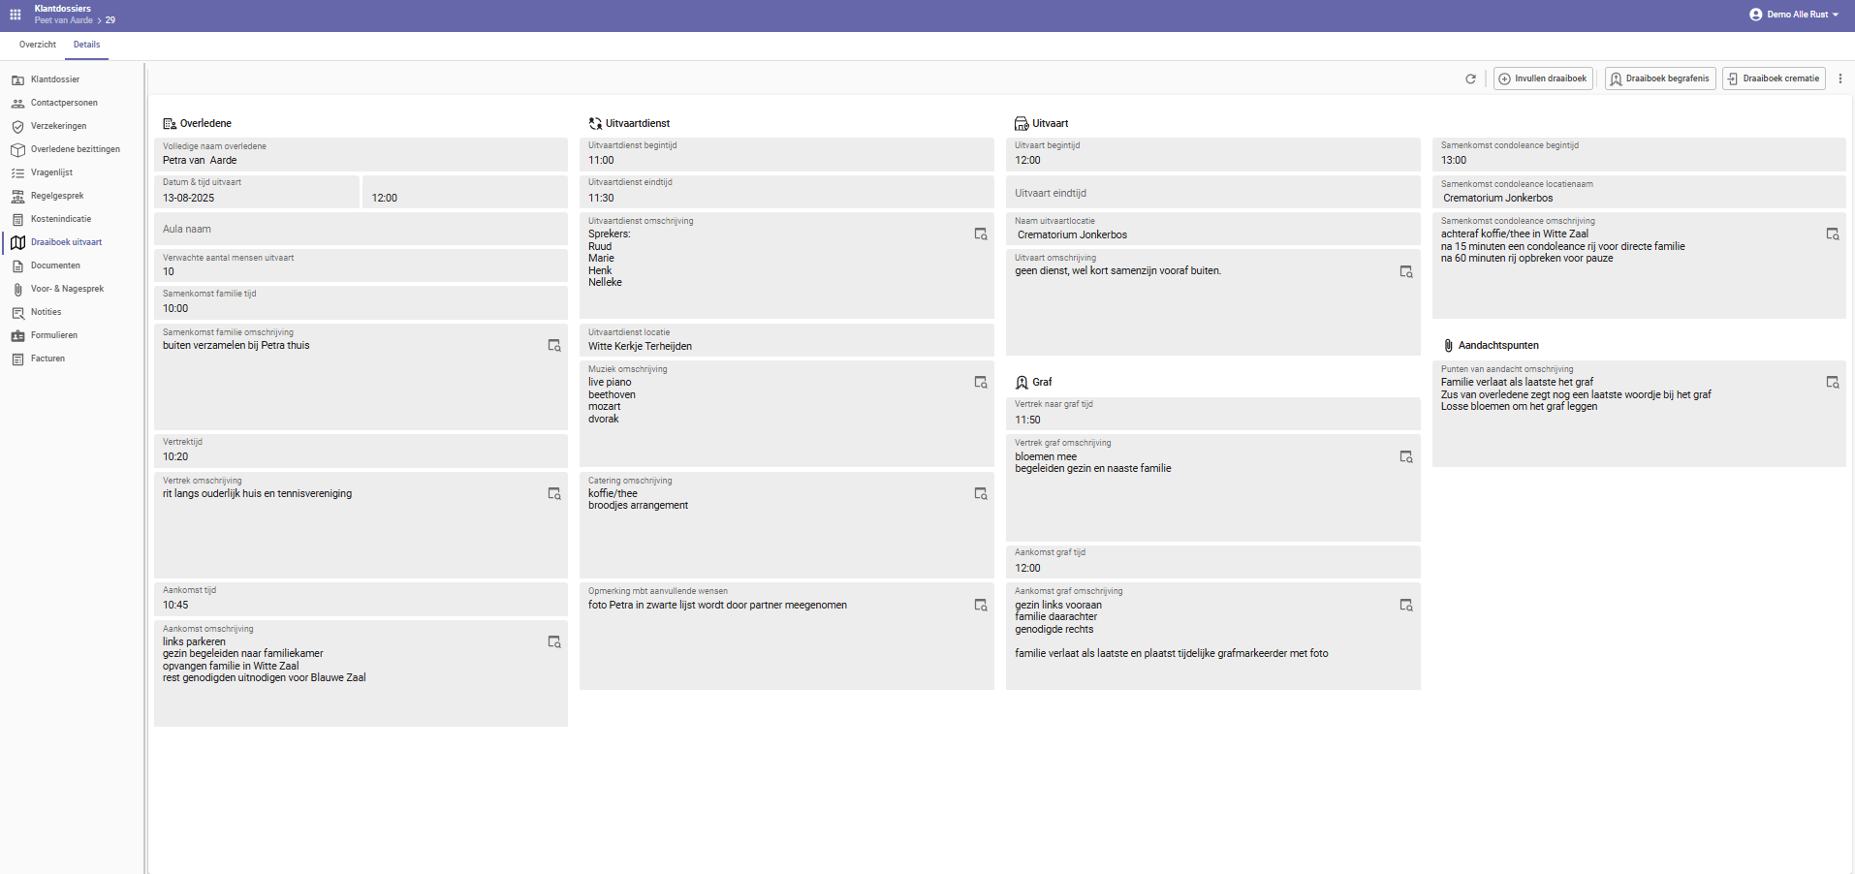This screenshot has height=874, width=1855.
Task: Open the three-dot more options menu
Action: click(x=1839, y=78)
